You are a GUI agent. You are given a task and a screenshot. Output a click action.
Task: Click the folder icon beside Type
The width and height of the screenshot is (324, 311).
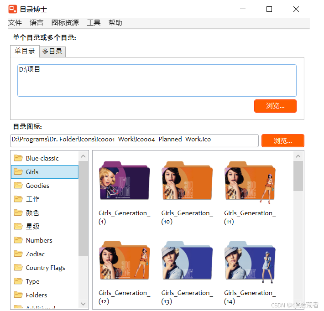(18, 281)
